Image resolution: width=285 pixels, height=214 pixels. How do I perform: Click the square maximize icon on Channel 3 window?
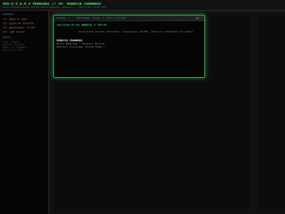click(x=199, y=18)
